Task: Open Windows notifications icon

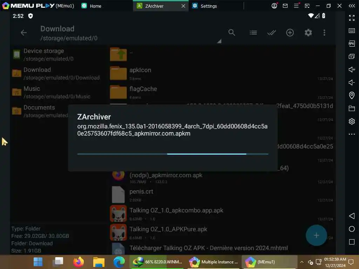Action: [x=351, y=262]
